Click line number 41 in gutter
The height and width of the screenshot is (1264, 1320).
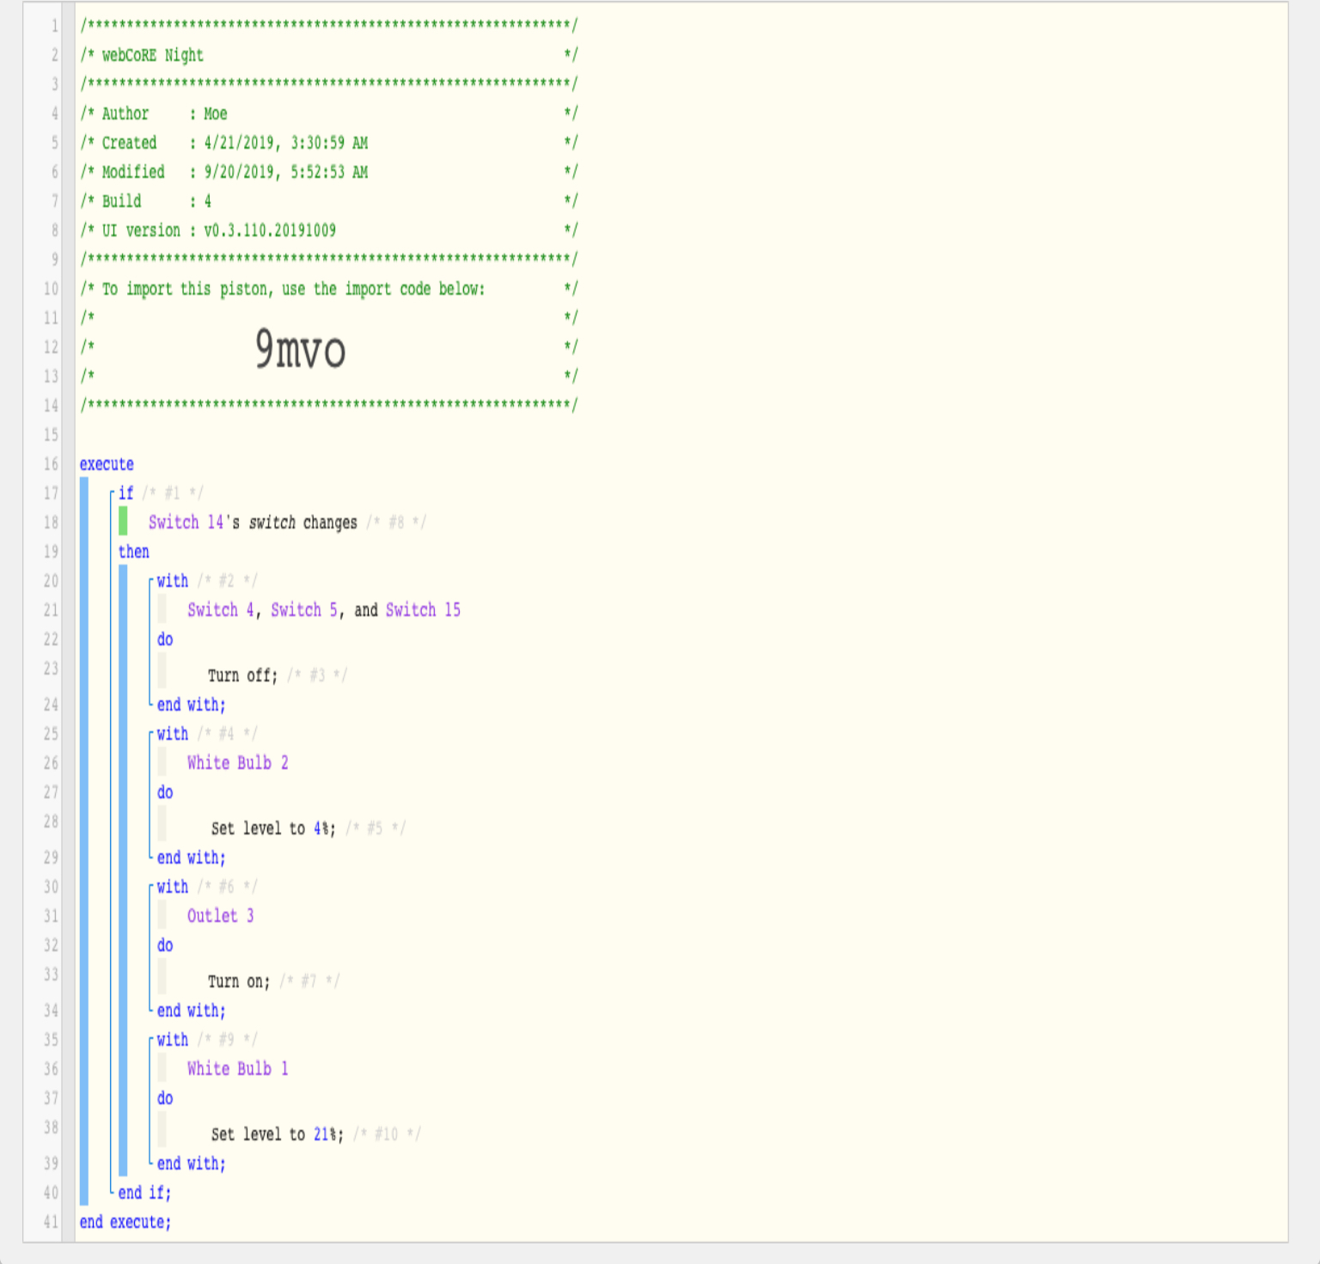51,1222
